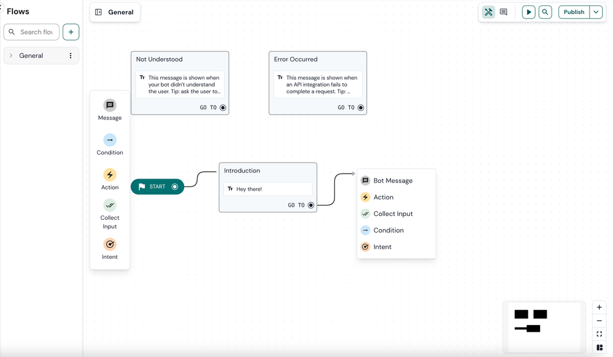The image size is (613, 357).
Task: Open the Publish dropdown arrow
Action: (x=596, y=12)
